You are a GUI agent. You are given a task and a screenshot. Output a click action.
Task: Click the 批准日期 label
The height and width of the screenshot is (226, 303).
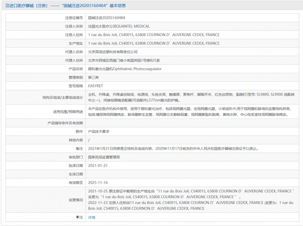(x=76, y=166)
